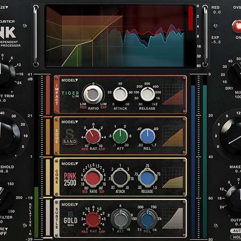
Task: Click the RED 0.0 readout value
Action: click(x=217, y=12)
